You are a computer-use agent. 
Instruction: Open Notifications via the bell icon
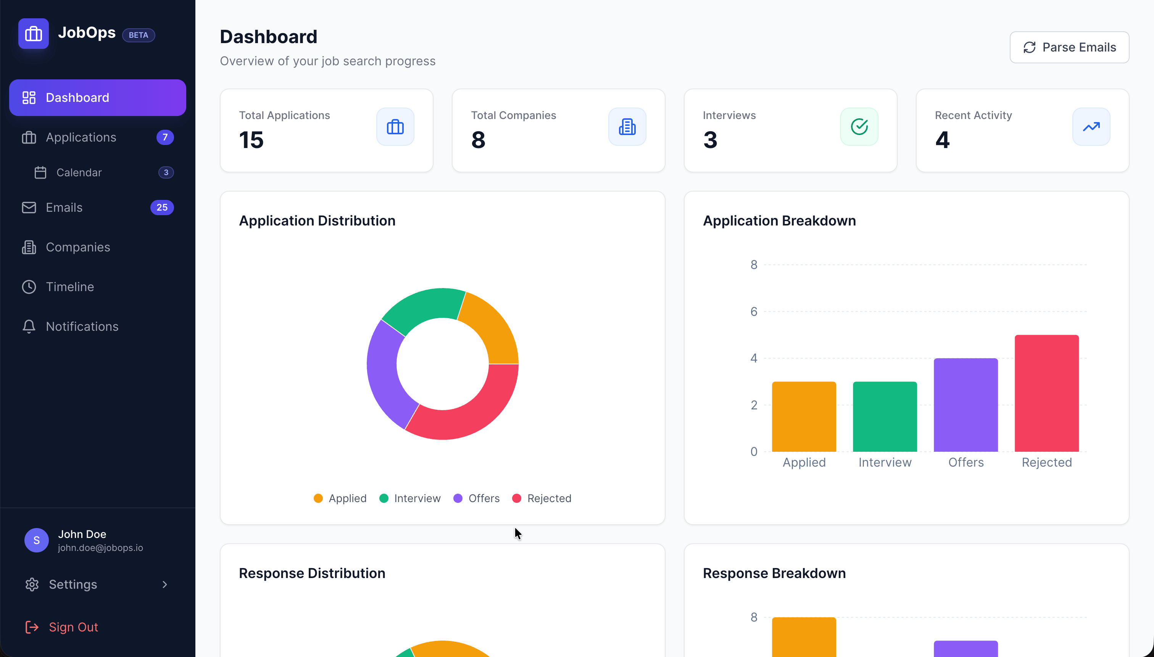tap(29, 326)
